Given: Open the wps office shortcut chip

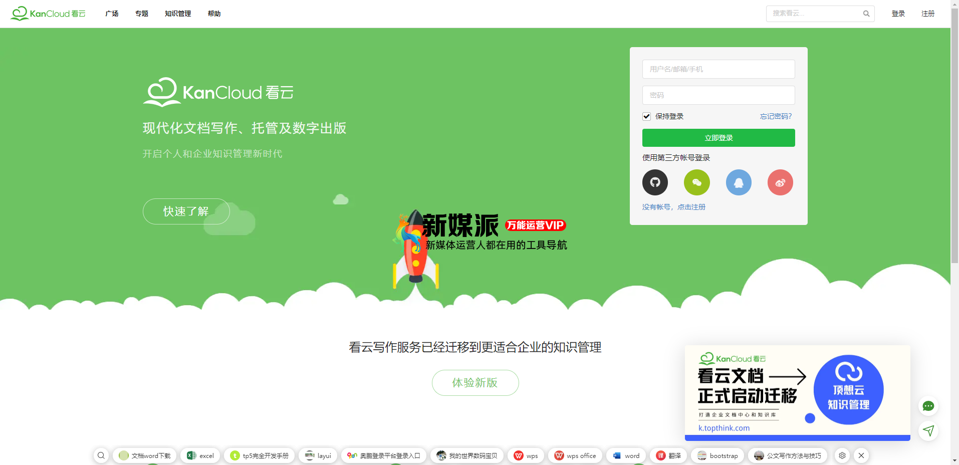Looking at the screenshot, I should 575,455.
